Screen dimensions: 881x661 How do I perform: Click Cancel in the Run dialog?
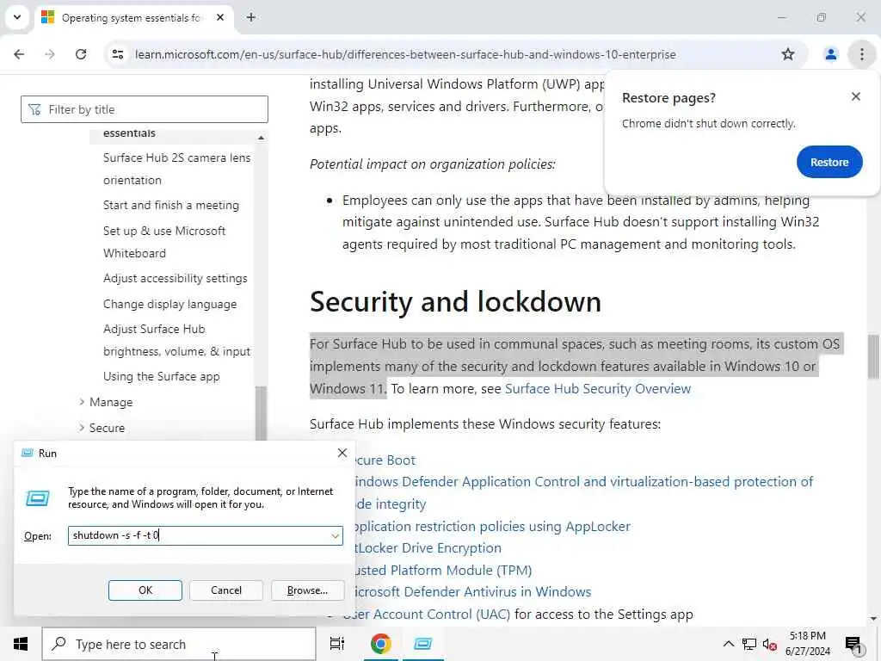click(226, 590)
